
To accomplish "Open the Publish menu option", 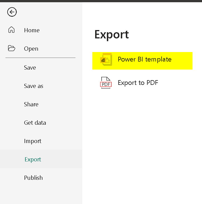I will [33, 178].
